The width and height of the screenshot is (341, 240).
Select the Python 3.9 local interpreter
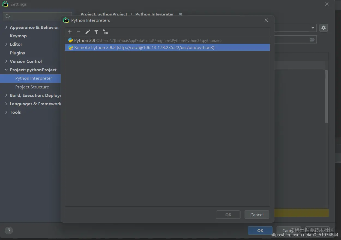[167, 40]
